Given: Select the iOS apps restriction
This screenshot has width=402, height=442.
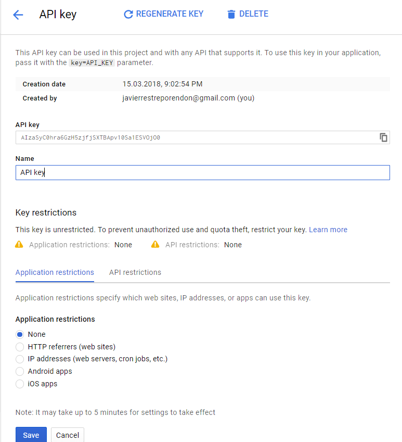Looking at the screenshot, I should point(19,384).
